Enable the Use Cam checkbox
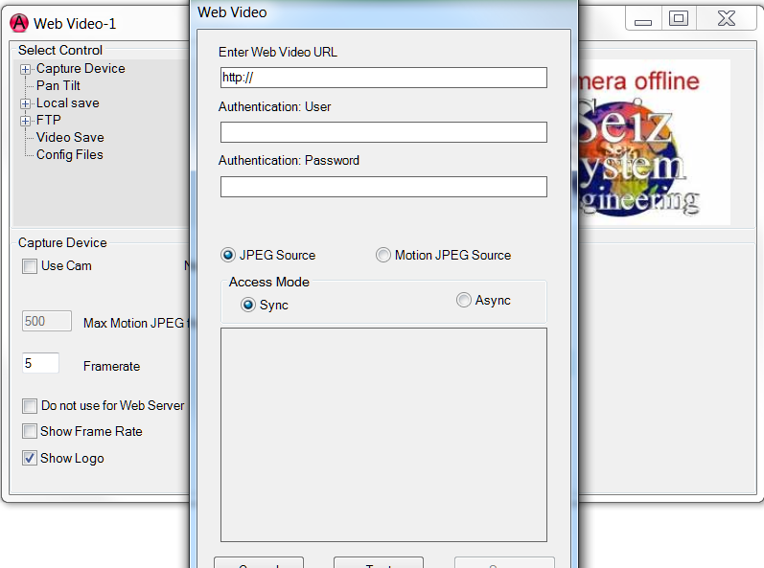The width and height of the screenshot is (764, 568). click(x=30, y=266)
